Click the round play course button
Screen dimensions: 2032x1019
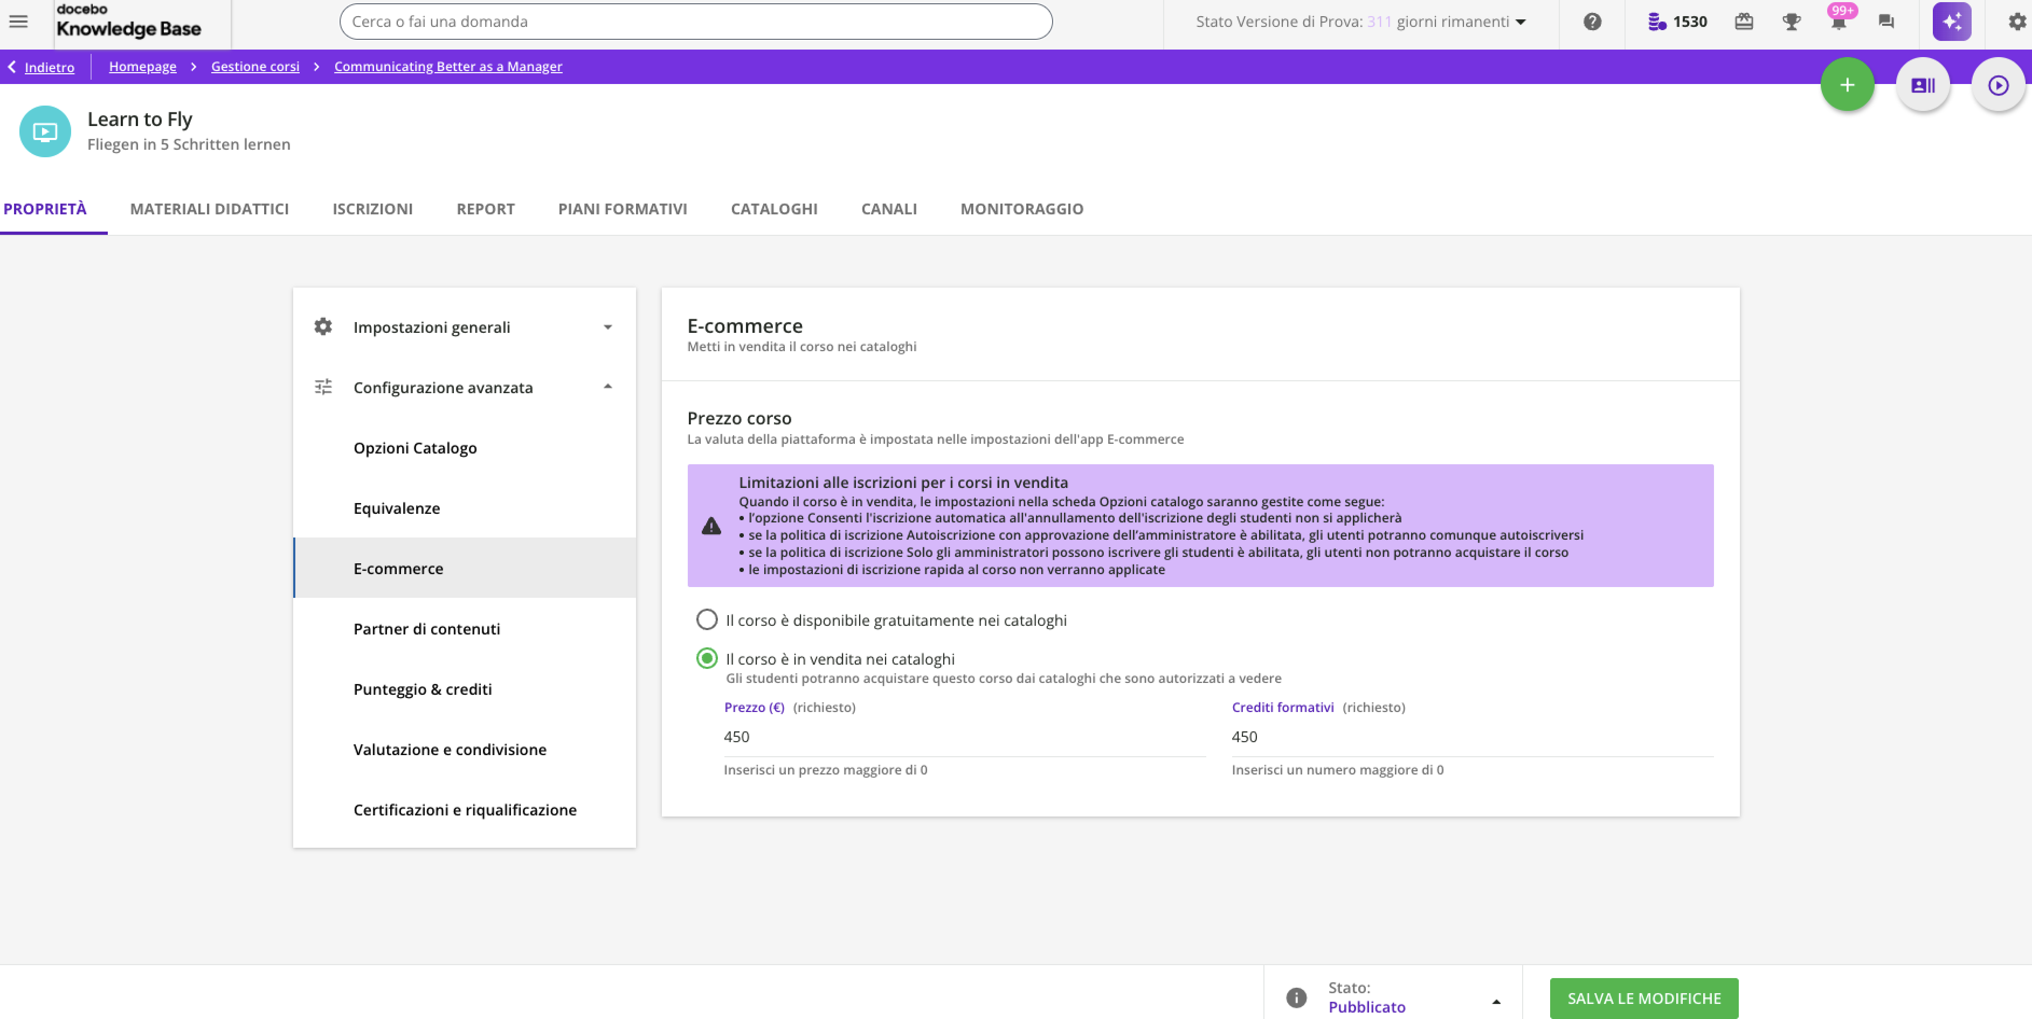(1998, 85)
